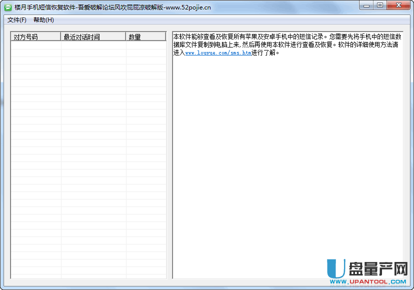Select the first empty row under 对方号码
Image resolution: width=414 pixels, height=290 pixels.
tap(35, 45)
